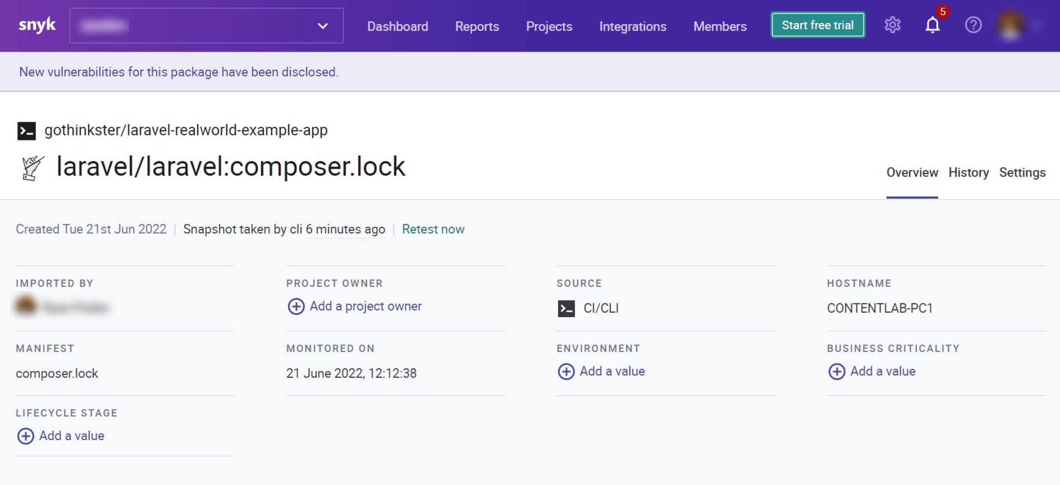Image resolution: width=1060 pixels, height=485 pixels.
Task: Go to Reports
Action: (x=477, y=26)
